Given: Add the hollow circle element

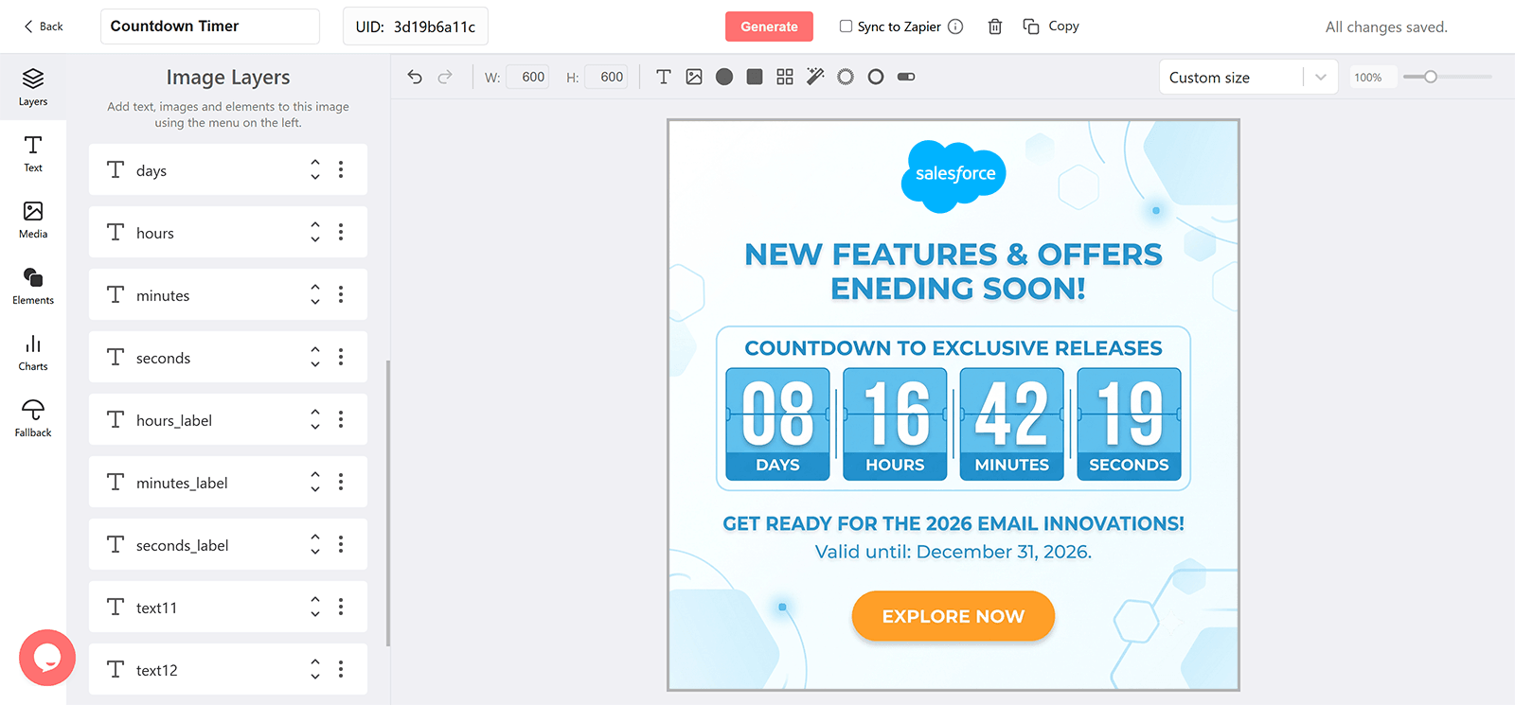Looking at the screenshot, I should coord(876,77).
